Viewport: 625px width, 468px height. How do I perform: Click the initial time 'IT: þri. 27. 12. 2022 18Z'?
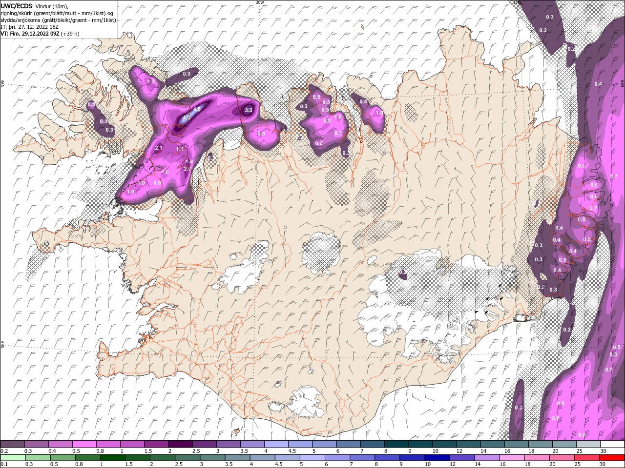coord(30,27)
